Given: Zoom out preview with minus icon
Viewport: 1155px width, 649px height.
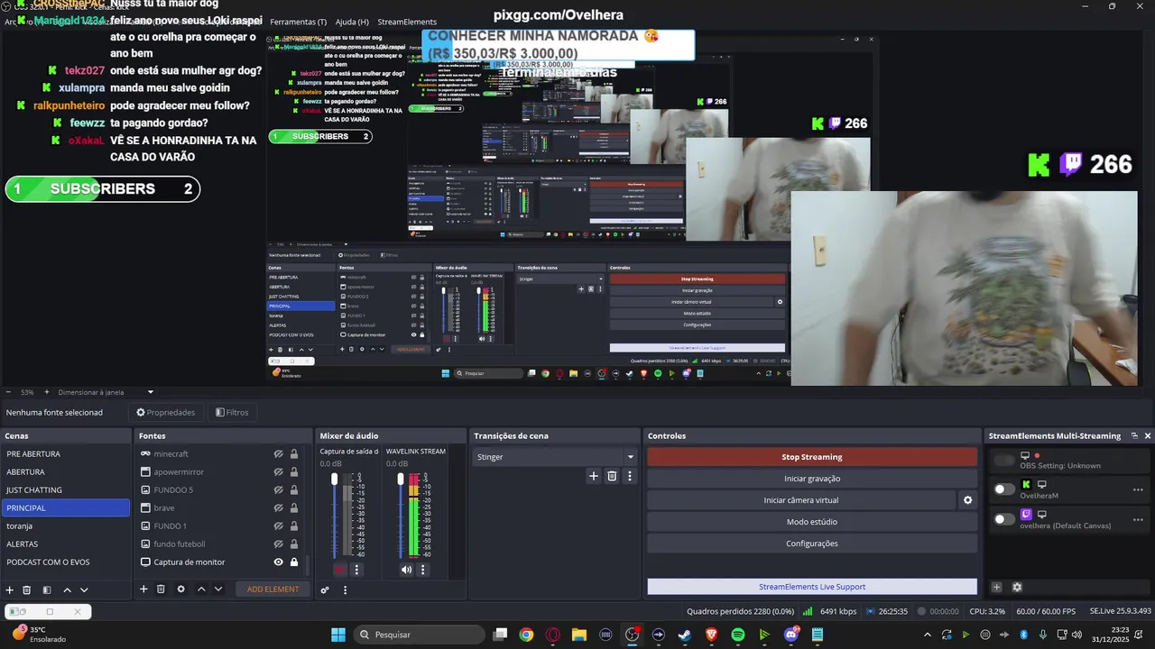Looking at the screenshot, I should [x=8, y=392].
